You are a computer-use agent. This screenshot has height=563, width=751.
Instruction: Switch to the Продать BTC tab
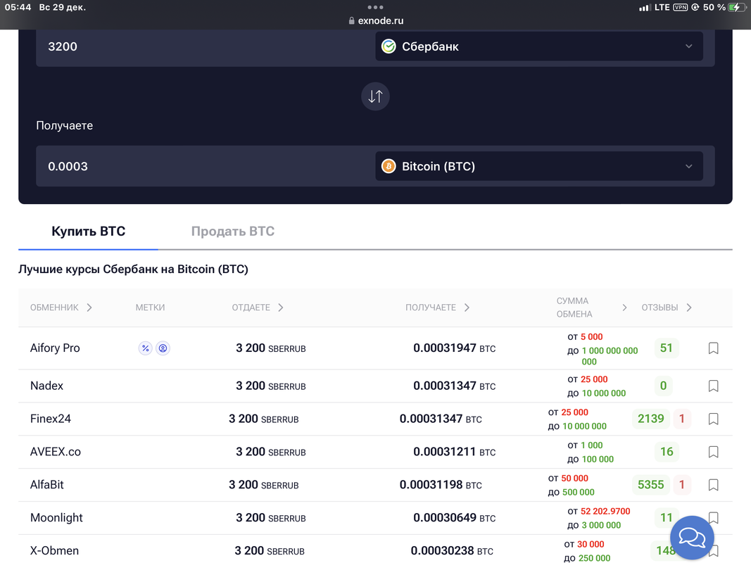(x=233, y=232)
